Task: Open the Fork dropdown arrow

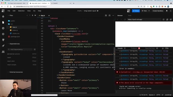Action: [149, 11]
